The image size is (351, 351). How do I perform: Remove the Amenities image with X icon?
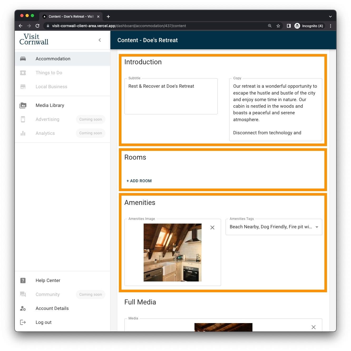pos(212,228)
